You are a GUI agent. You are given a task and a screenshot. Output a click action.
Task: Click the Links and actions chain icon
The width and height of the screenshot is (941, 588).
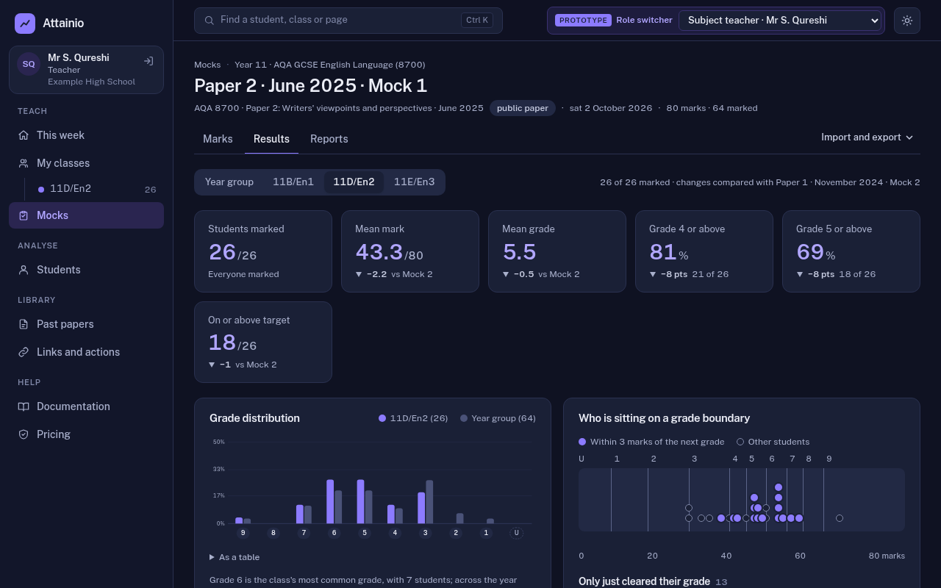[24, 352]
